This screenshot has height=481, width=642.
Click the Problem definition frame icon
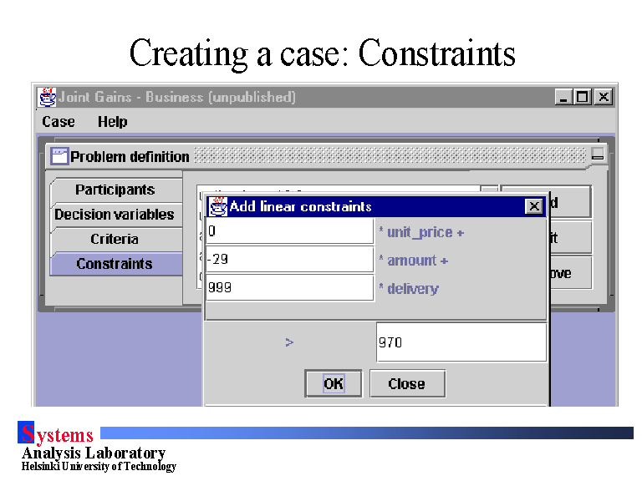coord(59,156)
